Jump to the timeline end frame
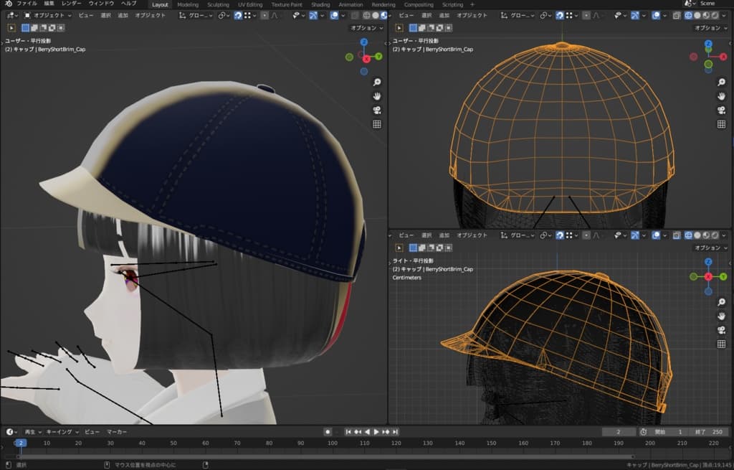Viewport: 734px width, 470px height. (395, 432)
